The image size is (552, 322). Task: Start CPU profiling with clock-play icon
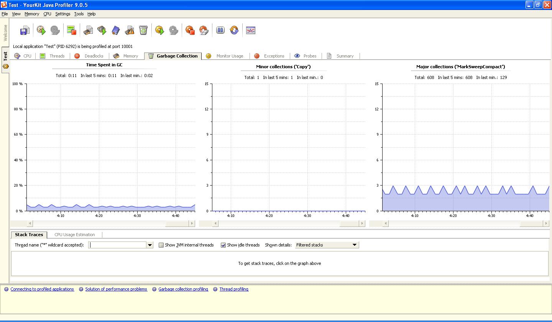41,30
